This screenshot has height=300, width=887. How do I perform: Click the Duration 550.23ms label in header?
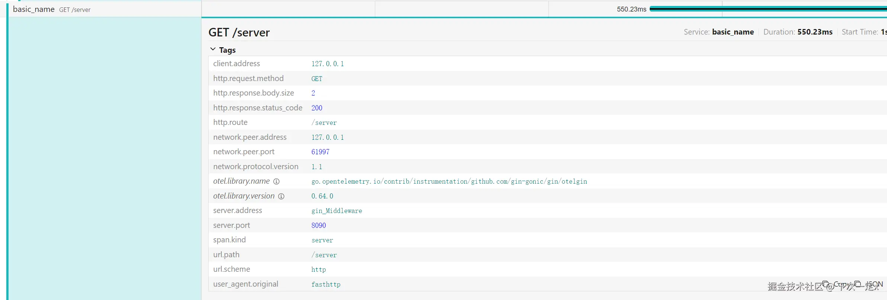coord(798,32)
